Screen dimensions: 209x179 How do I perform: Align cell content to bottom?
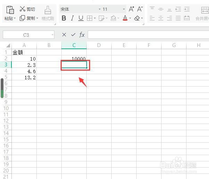click(169, 9)
